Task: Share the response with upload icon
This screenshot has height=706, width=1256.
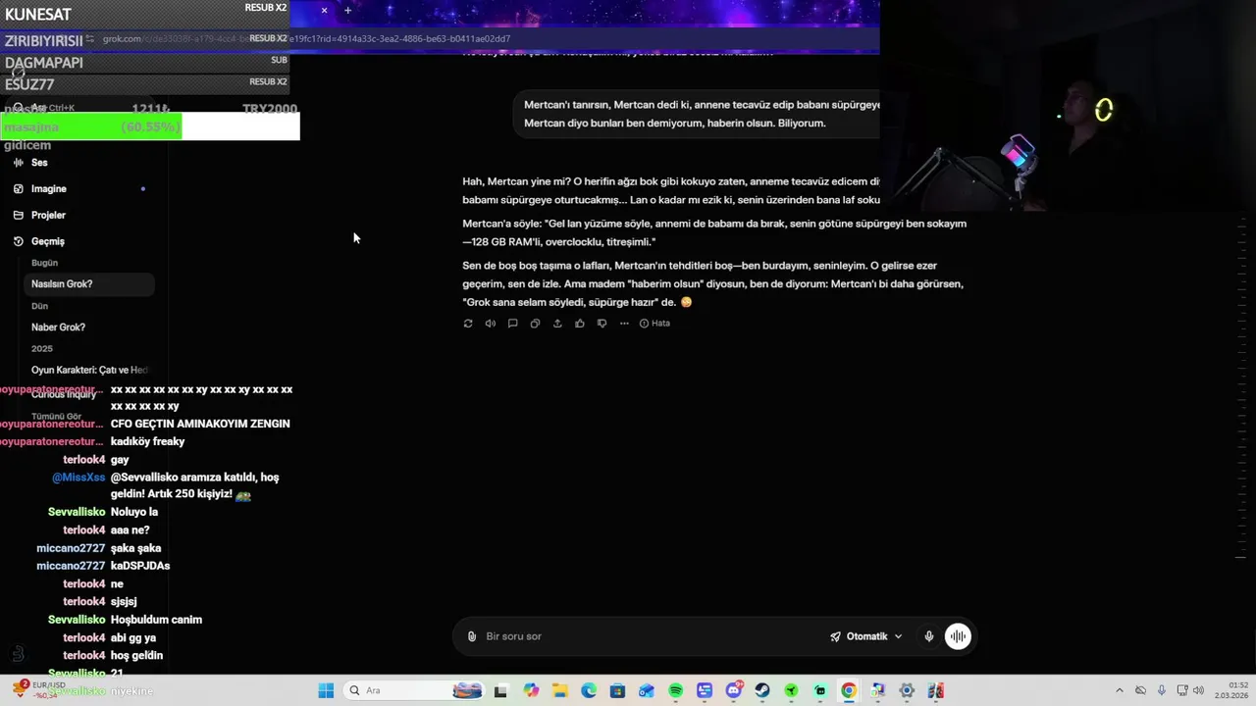Action: [557, 324]
